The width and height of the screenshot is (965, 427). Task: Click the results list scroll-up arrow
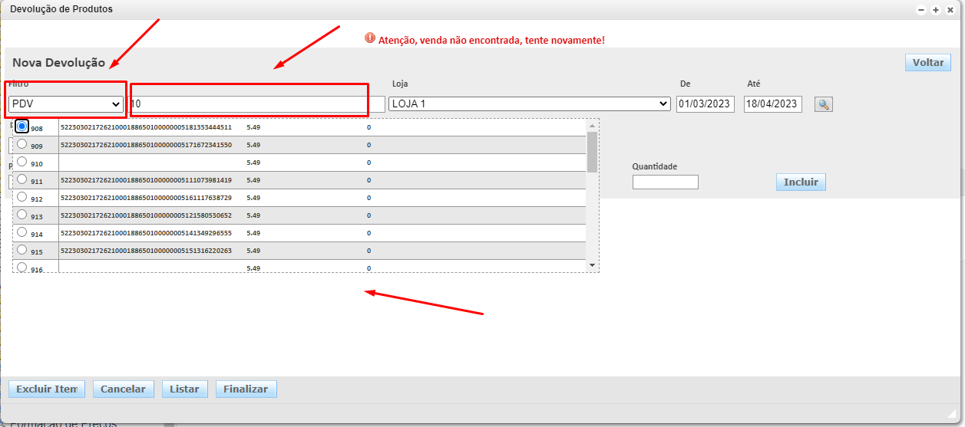point(592,125)
